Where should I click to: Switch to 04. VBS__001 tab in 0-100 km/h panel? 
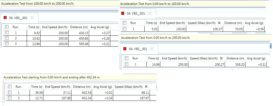click(x=136, y=14)
